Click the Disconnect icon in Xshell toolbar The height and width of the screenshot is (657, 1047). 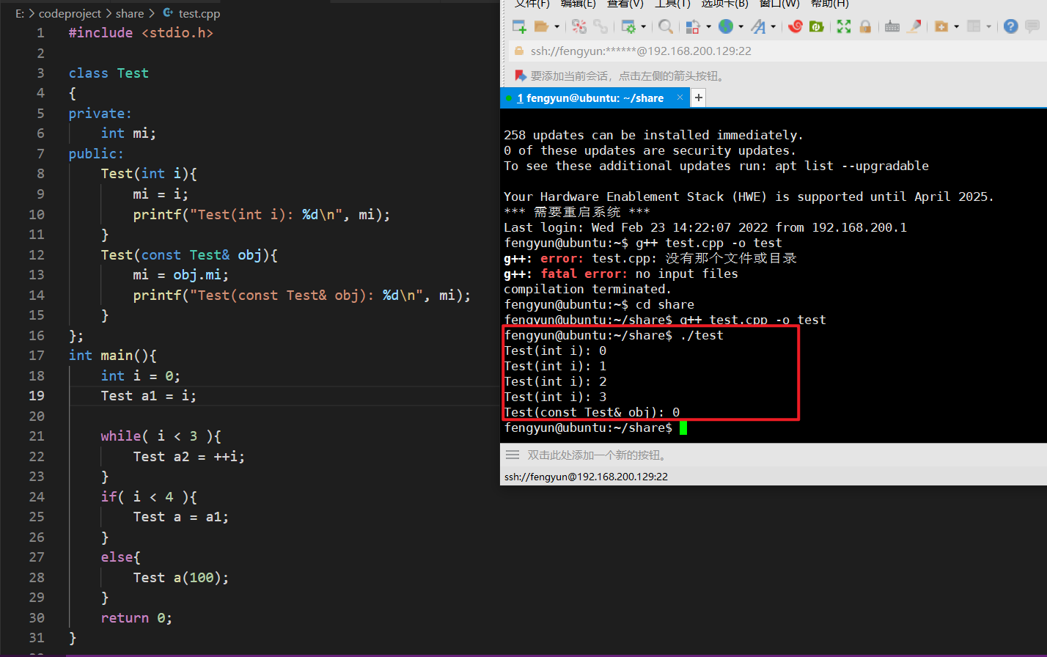click(x=579, y=26)
